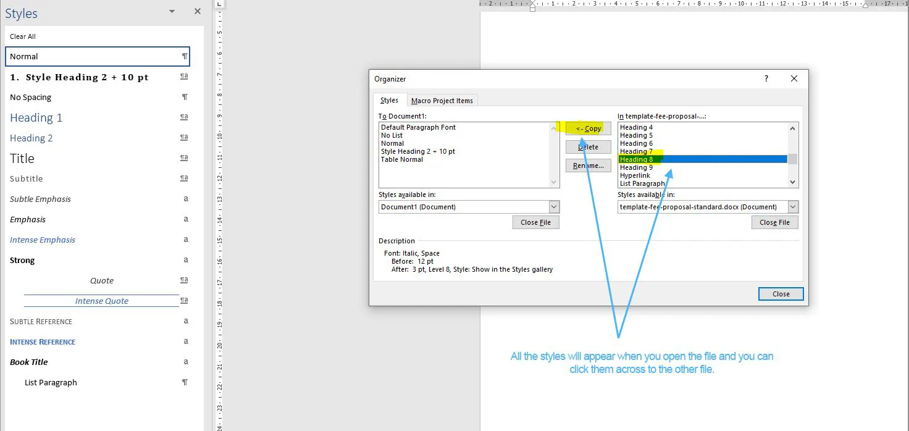Click character-style icon beside Emphasis

(x=186, y=219)
